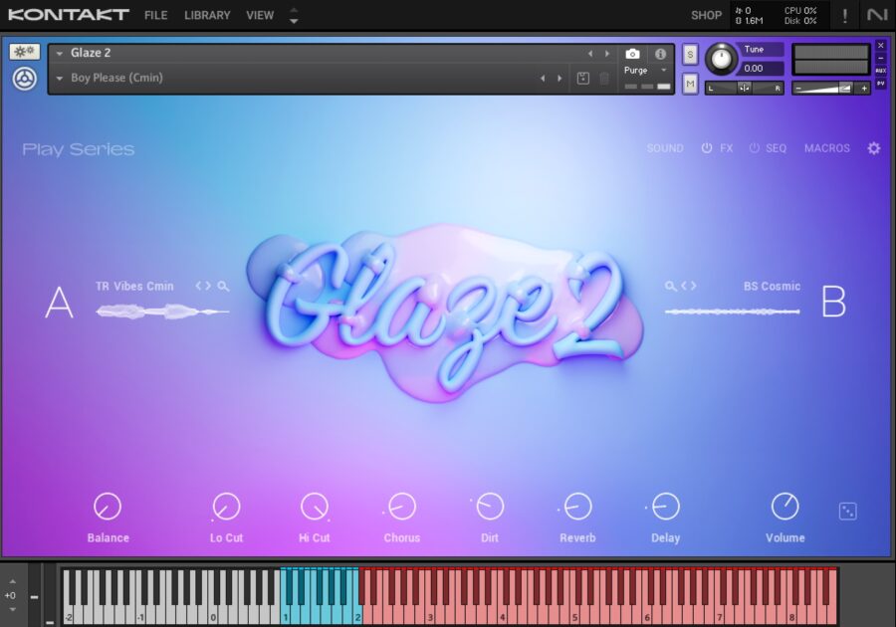Click the circular Play Series logo icon
Image resolution: width=896 pixels, height=627 pixels.
[x=25, y=79]
